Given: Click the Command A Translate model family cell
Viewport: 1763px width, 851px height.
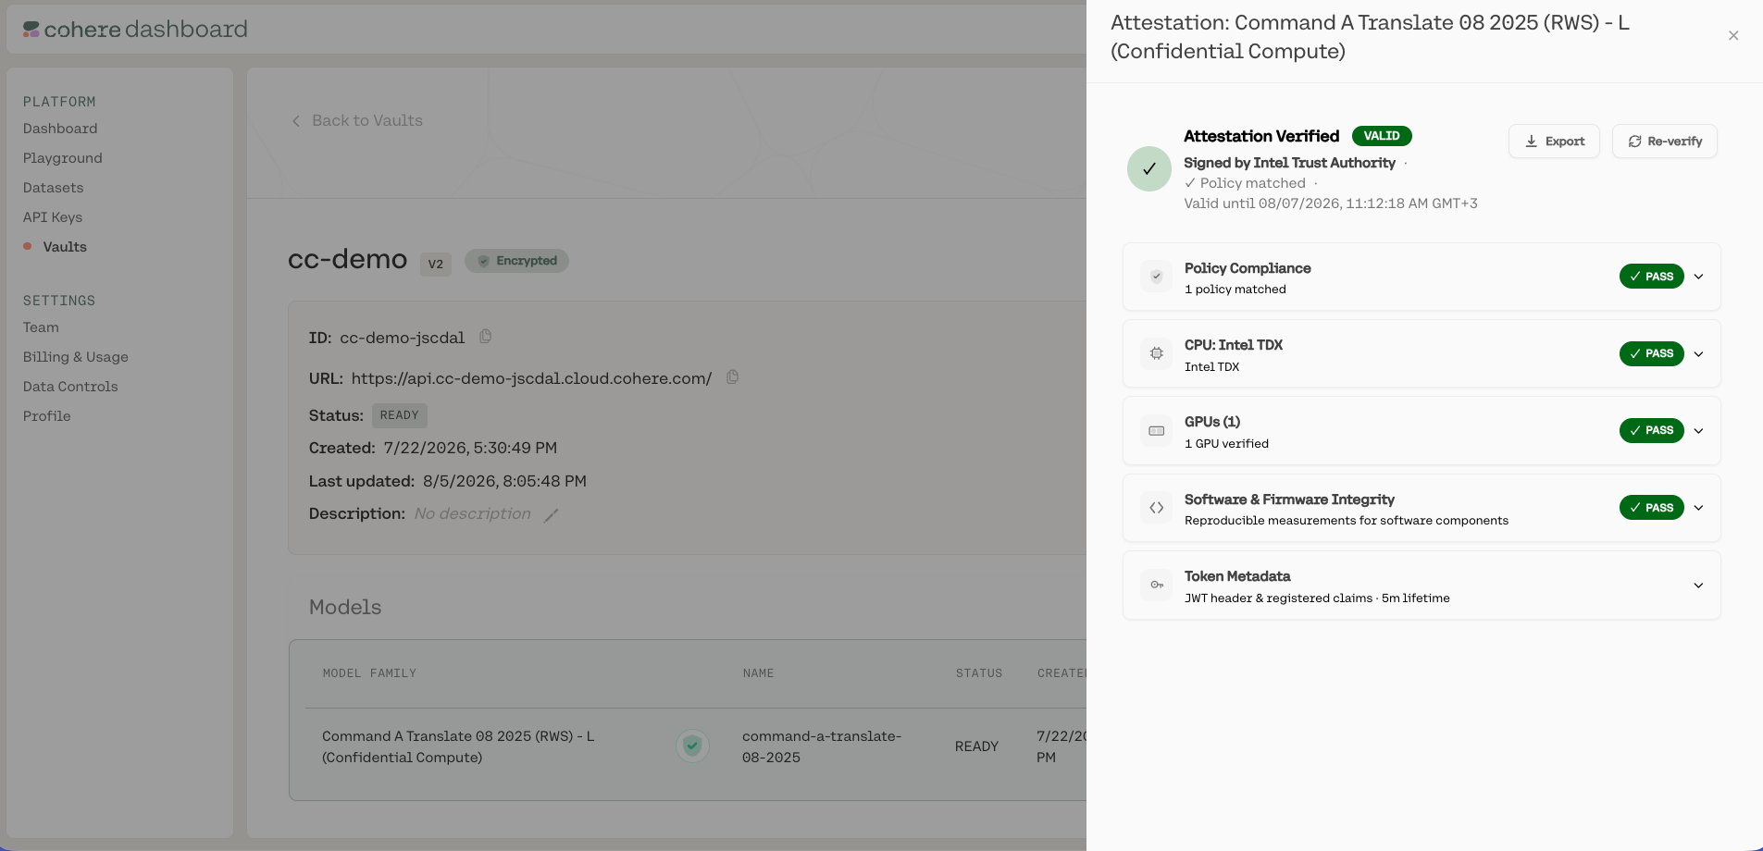Looking at the screenshot, I should pyautogui.click(x=458, y=746).
